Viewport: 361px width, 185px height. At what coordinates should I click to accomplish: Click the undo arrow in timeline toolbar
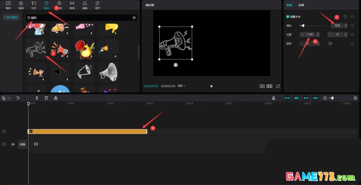pos(18,98)
